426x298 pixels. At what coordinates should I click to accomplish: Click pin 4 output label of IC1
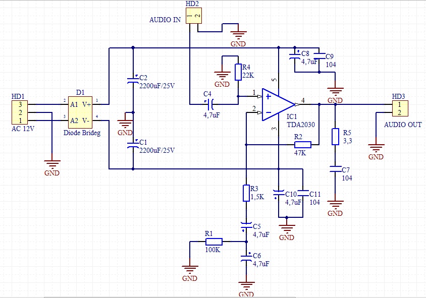coord(303,100)
